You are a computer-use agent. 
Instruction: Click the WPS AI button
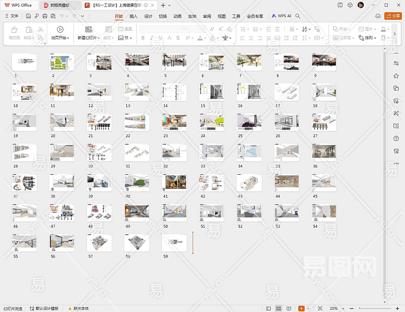tap(281, 16)
